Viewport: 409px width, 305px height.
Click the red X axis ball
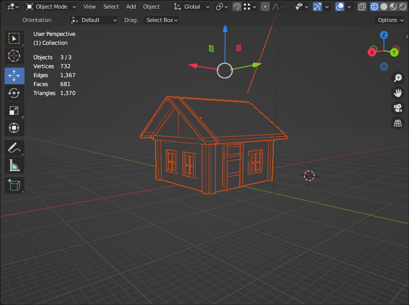click(x=372, y=52)
